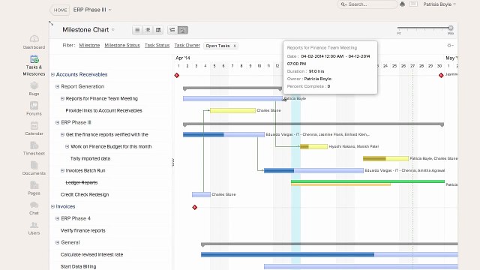480x270 pixels.
Task: Remove the Open Tasks filter tag
Action: pyautogui.click(x=235, y=46)
